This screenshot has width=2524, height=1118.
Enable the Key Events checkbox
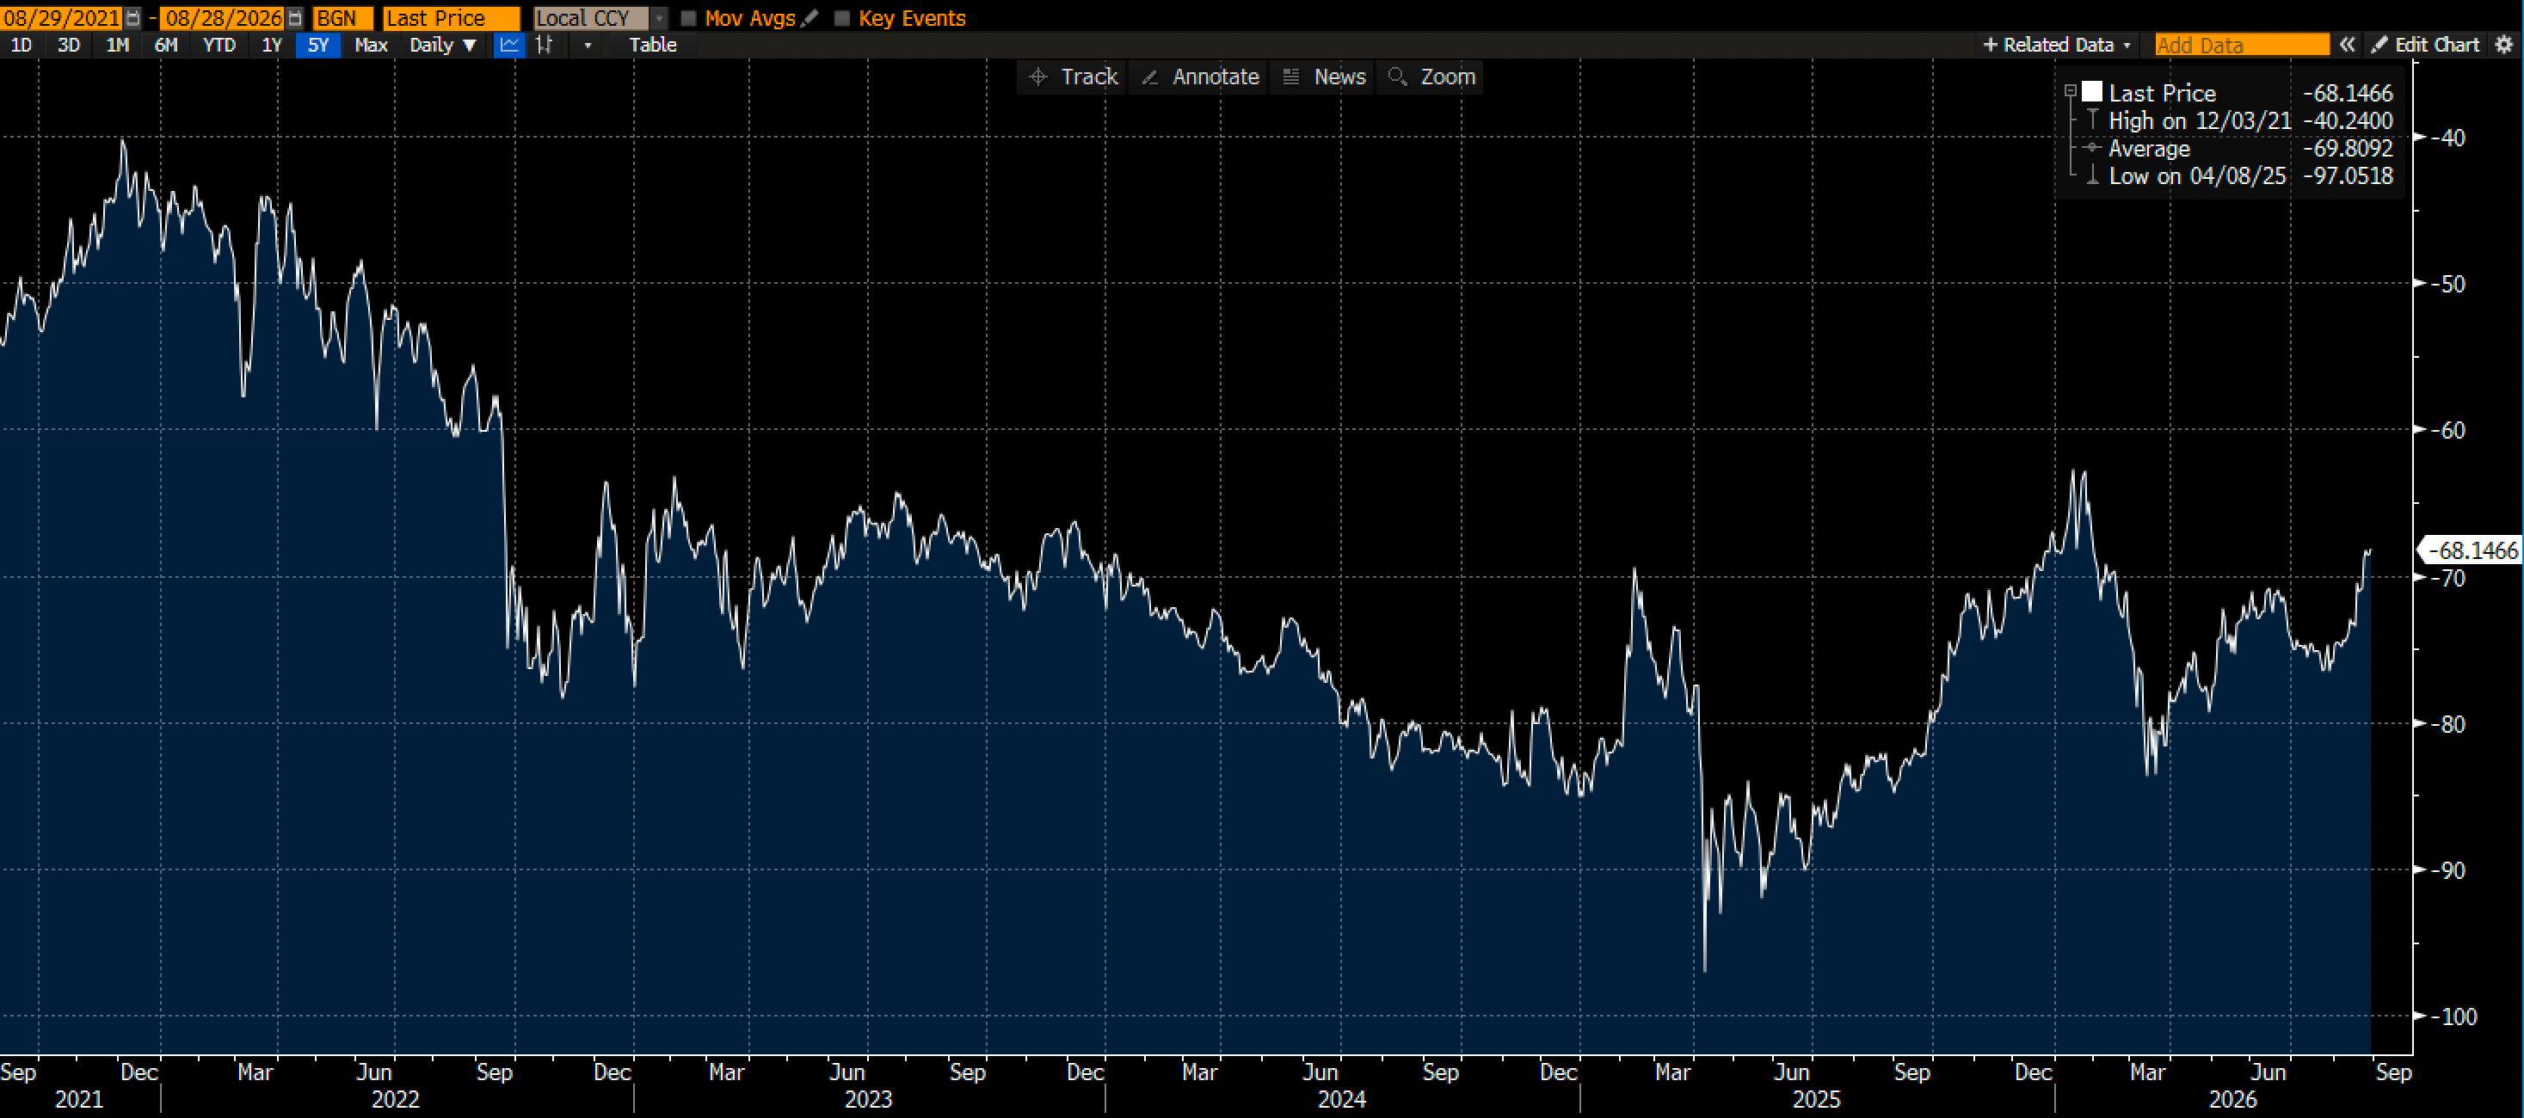pyautogui.click(x=841, y=19)
